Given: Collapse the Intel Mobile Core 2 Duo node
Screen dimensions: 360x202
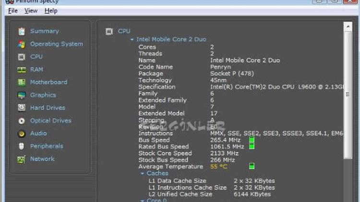Looking at the screenshot, I should click(x=132, y=40).
